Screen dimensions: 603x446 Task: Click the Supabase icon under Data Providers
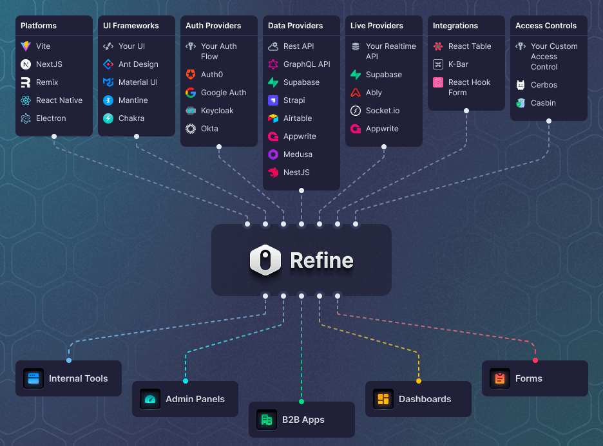pos(273,82)
